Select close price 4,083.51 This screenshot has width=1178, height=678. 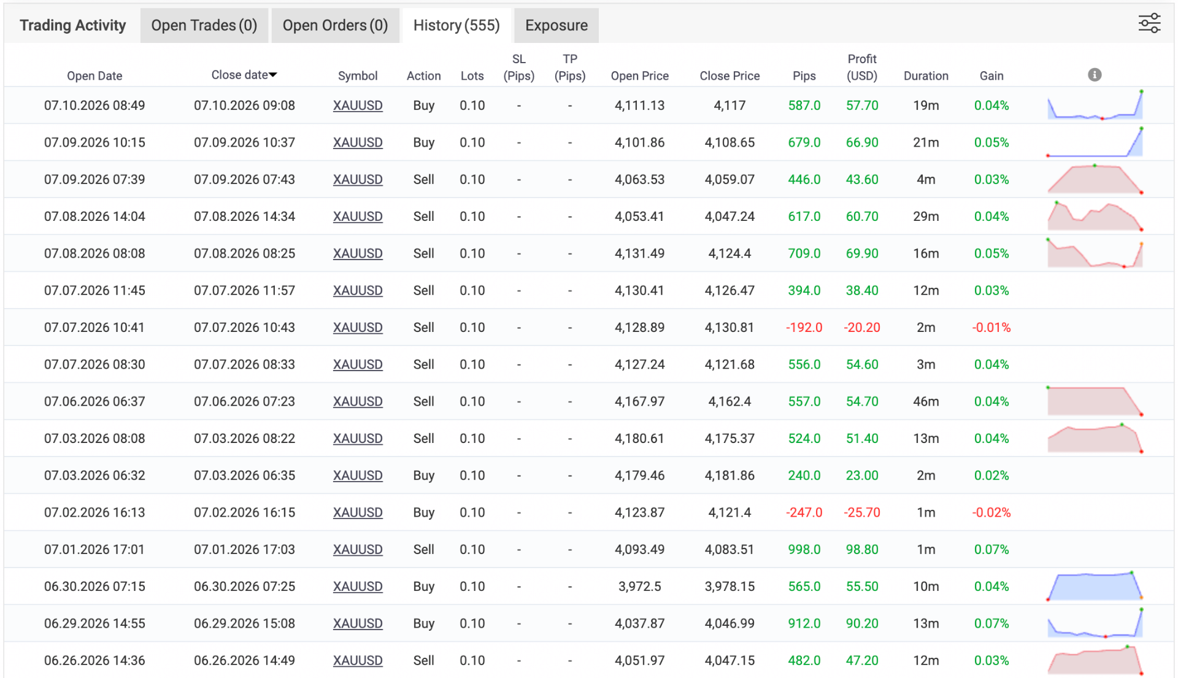[730, 550]
